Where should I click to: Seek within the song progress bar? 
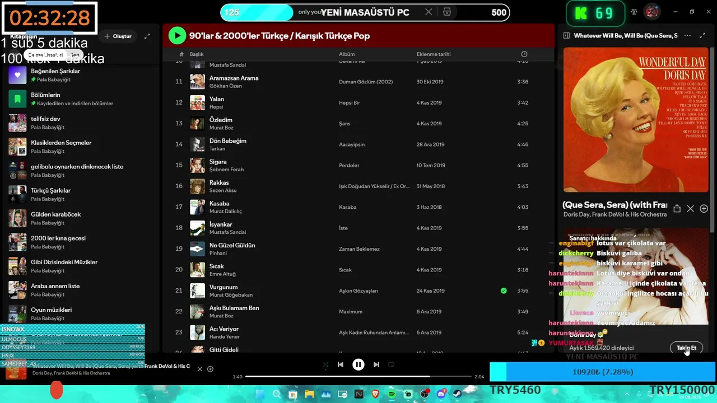pyautogui.click(x=358, y=377)
